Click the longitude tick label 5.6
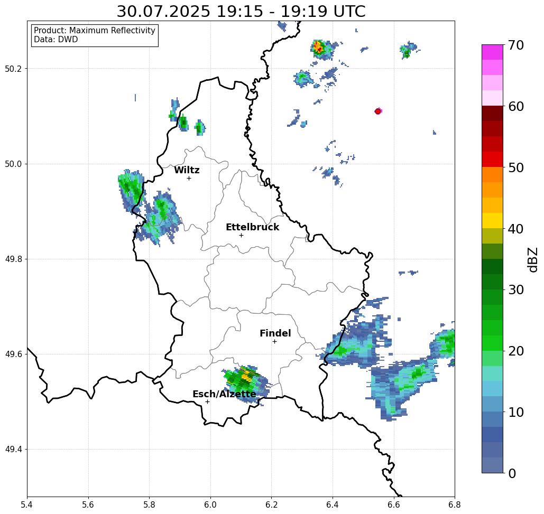Viewport: 544px width, 514px height. 88,504
